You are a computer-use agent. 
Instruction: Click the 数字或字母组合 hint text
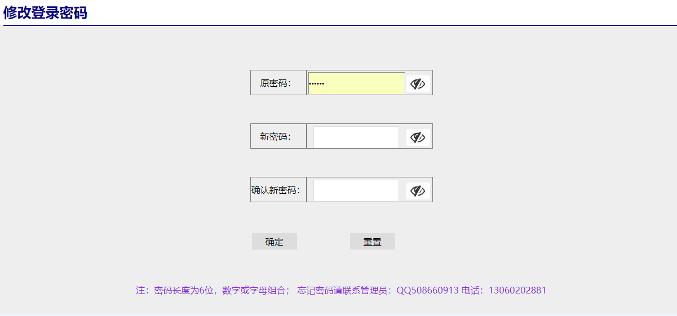point(254,291)
